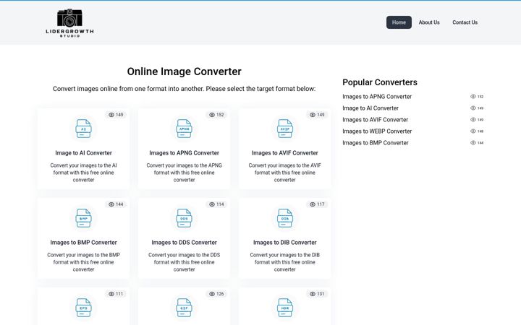
Task: Click the 126 views badge on GIF card
Action: coord(216,294)
